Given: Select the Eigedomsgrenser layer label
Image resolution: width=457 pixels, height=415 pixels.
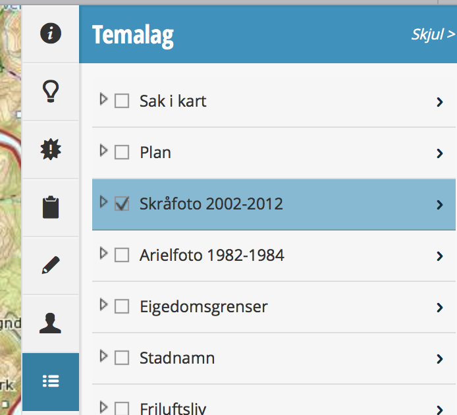Looking at the screenshot, I should (203, 307).
